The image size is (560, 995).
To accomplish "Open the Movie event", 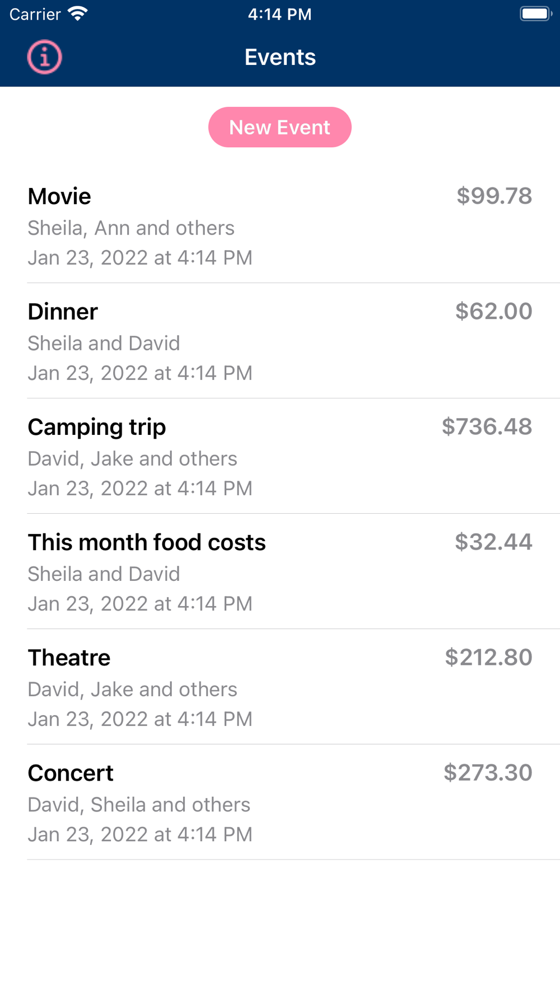I will [x=59, y=196].
